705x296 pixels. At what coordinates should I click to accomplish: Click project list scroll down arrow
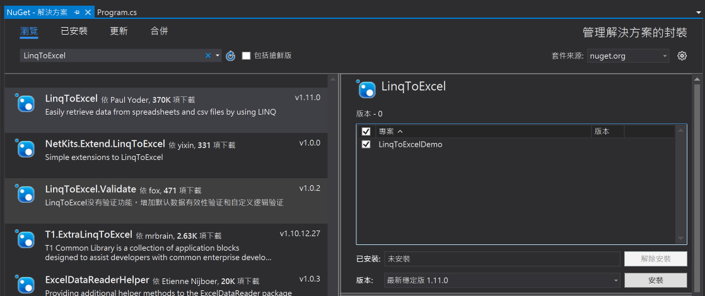tap(680, 238)
